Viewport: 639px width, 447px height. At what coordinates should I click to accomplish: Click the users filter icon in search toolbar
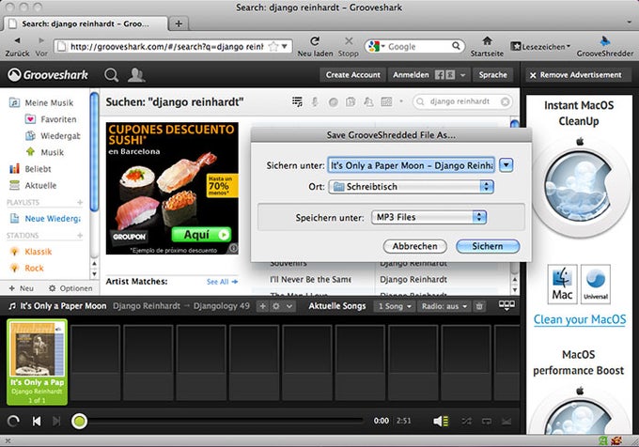coord(368,101)
